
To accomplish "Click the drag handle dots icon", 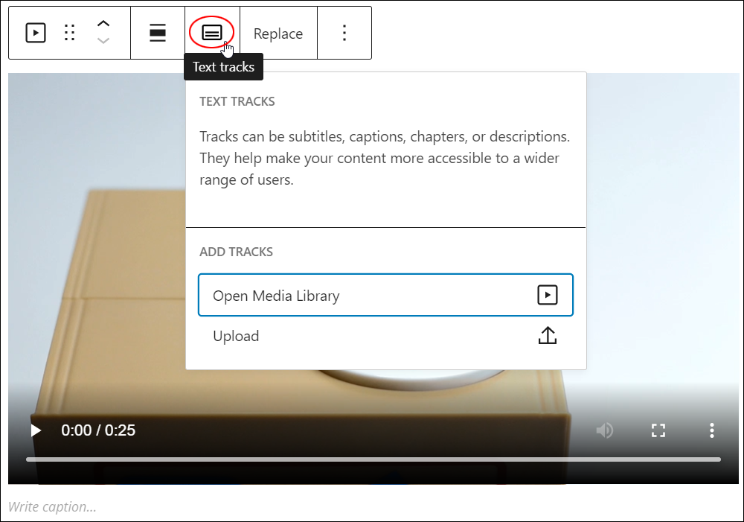I will (x=70, y=33).
